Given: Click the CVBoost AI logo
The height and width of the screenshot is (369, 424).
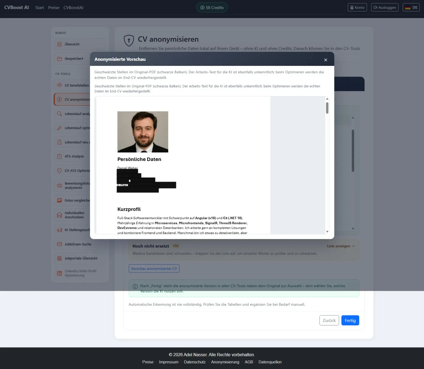Looking at the screenshot, I should [16, 7].
